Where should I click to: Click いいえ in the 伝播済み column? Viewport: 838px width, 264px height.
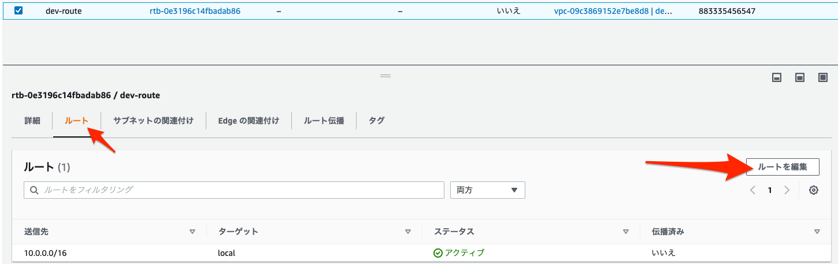click(x=663, y=252)
